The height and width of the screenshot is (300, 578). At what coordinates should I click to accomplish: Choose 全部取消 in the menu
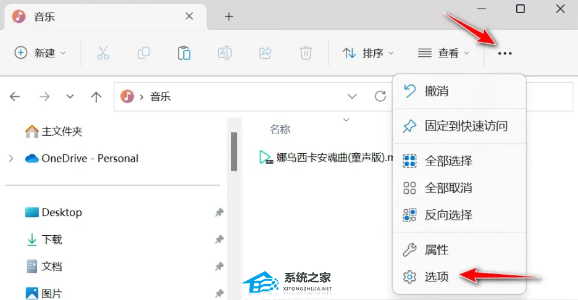(x=459, y=188)
